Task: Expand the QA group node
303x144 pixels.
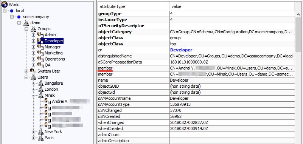Action: tap(33, 65)
